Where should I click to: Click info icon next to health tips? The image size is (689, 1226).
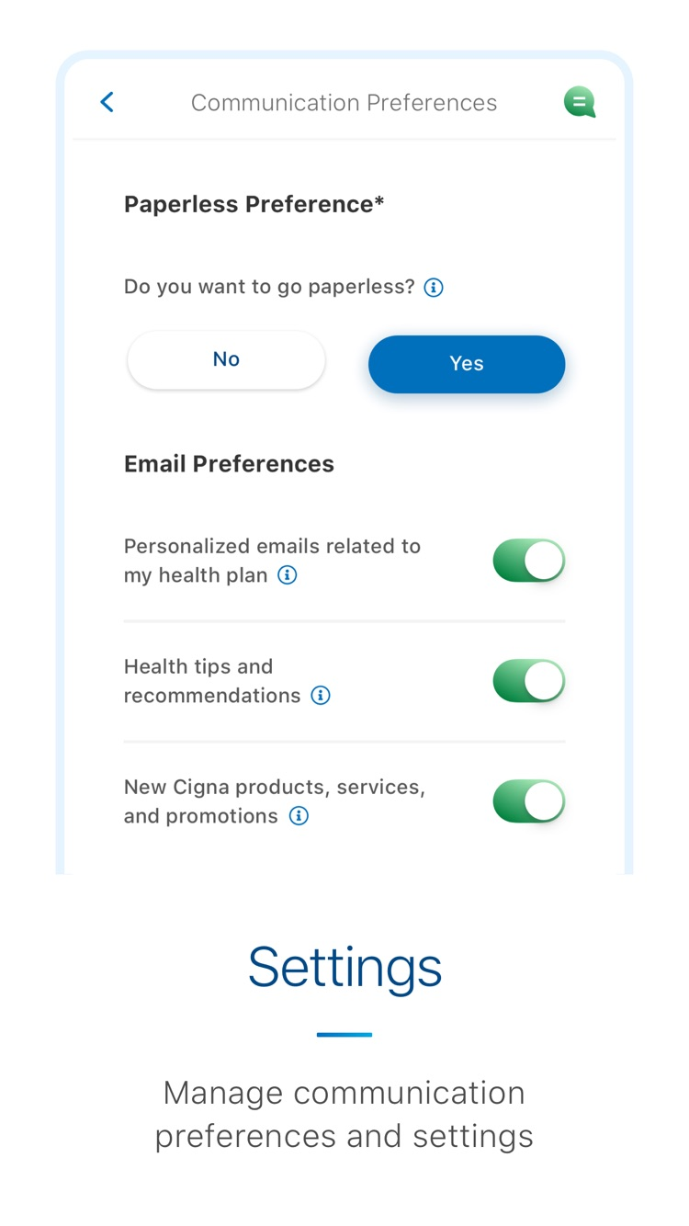pyautogui.click(x=320, y=696)
